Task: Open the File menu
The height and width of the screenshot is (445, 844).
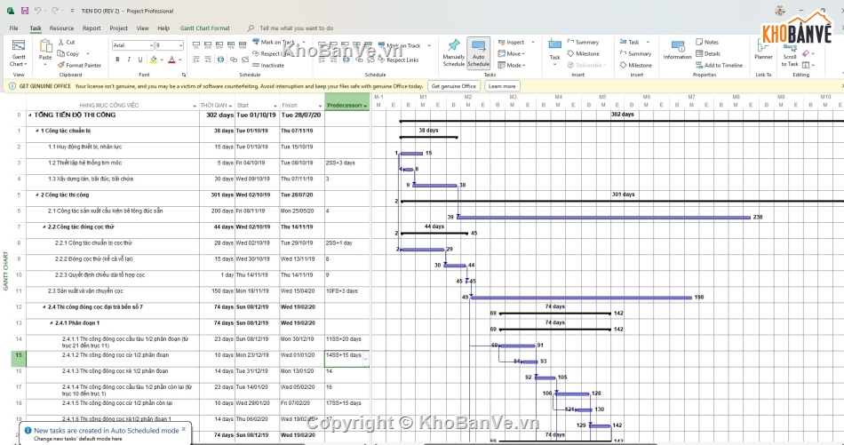Action: 14,28
